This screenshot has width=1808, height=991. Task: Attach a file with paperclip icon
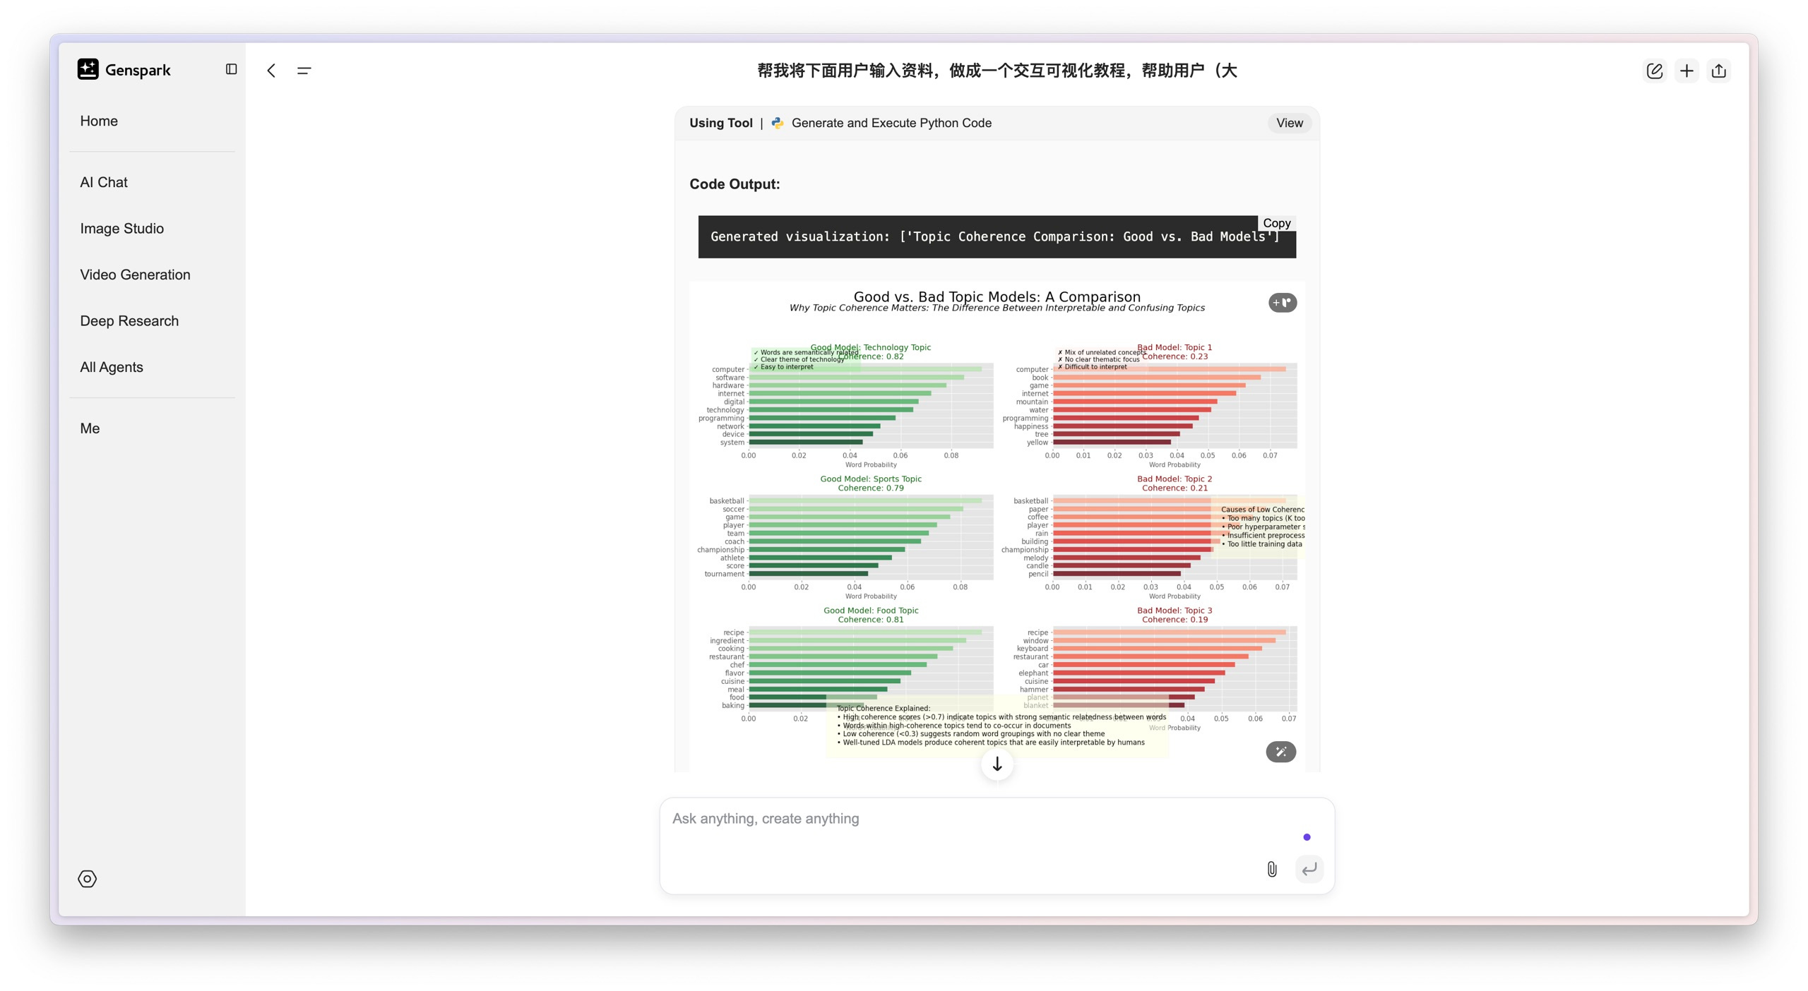[1271, 869]
